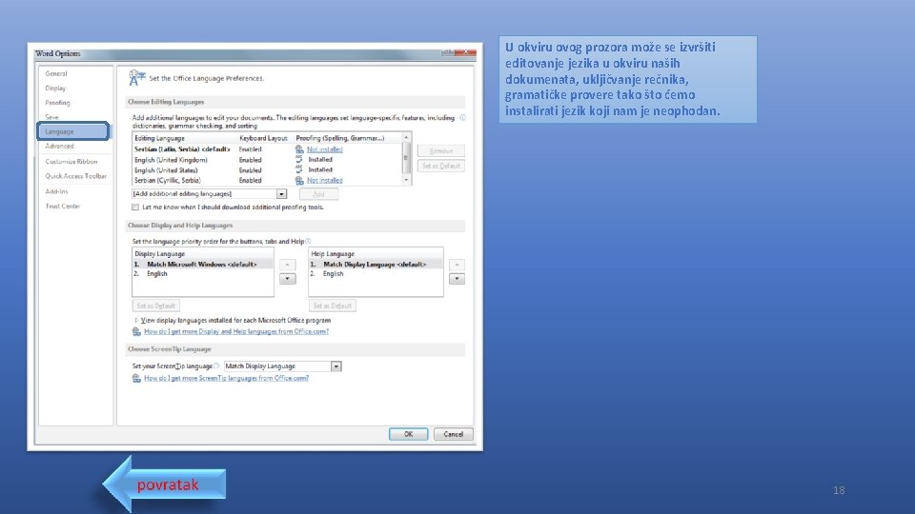
Task: Toggle download additional proofing tools checkbox
Action: pos(135,208)
